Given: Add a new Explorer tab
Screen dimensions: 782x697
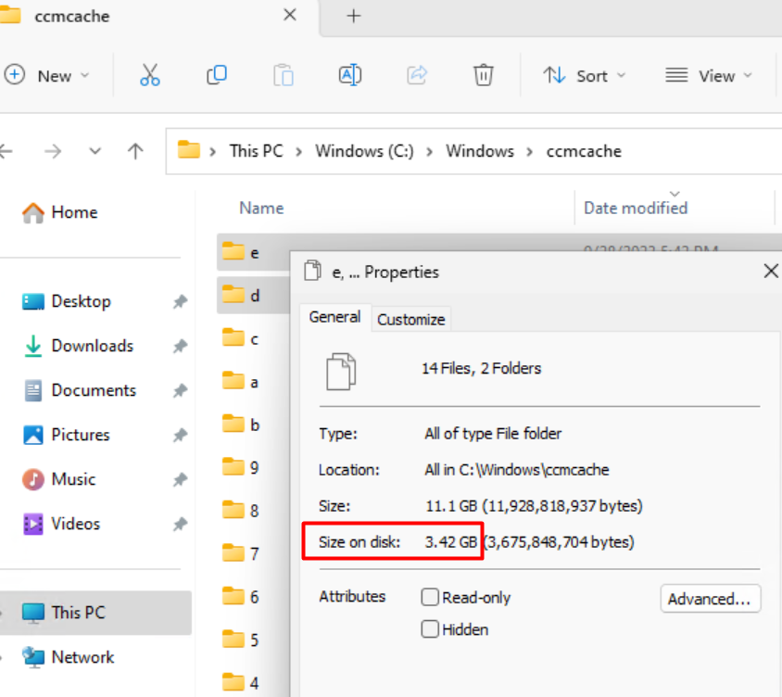Looking at the screenshot, I should point(354,16).
